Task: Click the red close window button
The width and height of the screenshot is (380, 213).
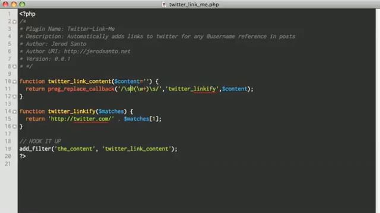Action: point(5,4)
